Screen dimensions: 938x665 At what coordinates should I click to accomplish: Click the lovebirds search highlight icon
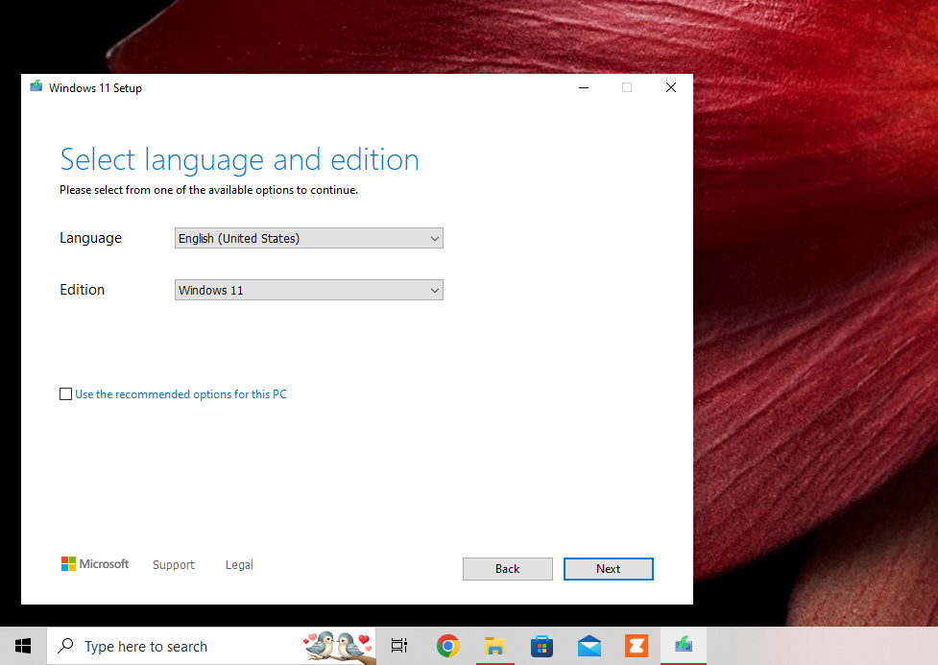tap(339, 647)
